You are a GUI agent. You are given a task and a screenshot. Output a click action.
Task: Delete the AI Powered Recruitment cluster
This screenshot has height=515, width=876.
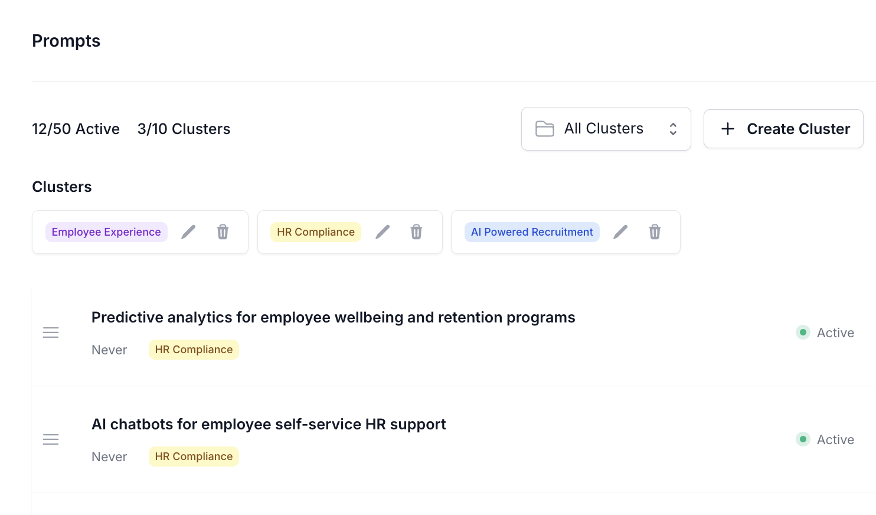pyautogui.click(x=655, y=232)
